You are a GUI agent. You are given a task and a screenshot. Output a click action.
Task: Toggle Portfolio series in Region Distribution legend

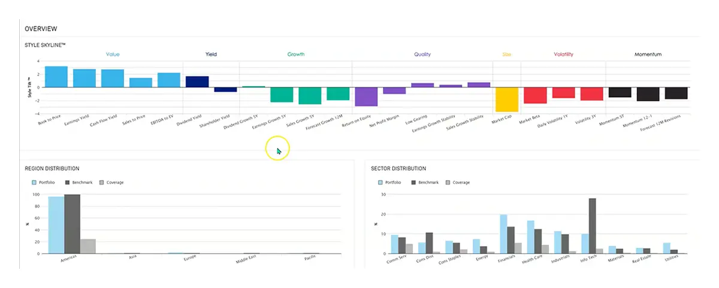click(46, 182)
